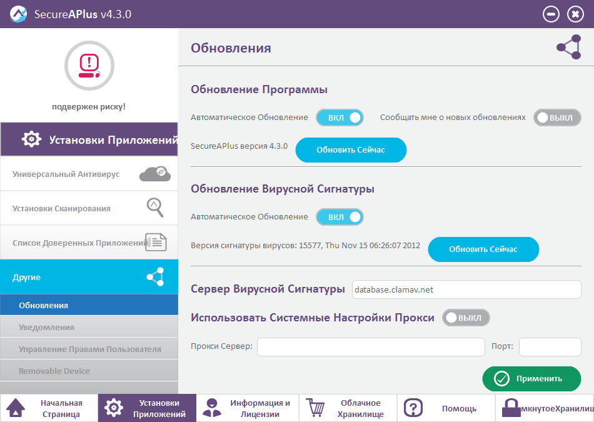Enable Сообщать мне о новых обновлениях switch
Image resolution: width=594 pixels, height=422 pixels.
click(x=557, y=118)
